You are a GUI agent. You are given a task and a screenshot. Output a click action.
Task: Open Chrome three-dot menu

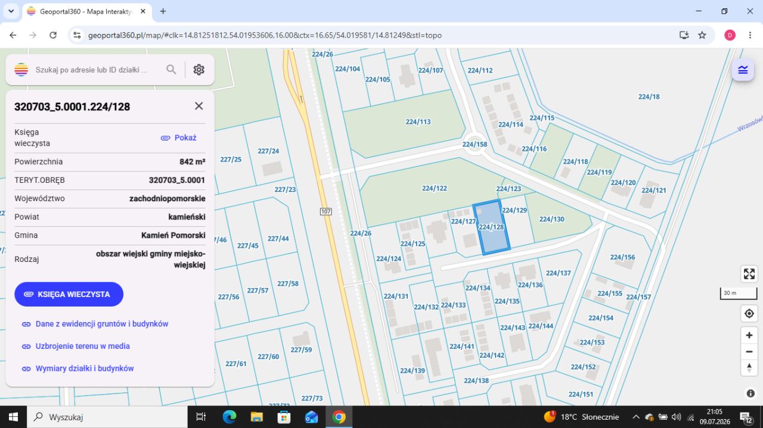pyautogui.click(x=750, y=35)
